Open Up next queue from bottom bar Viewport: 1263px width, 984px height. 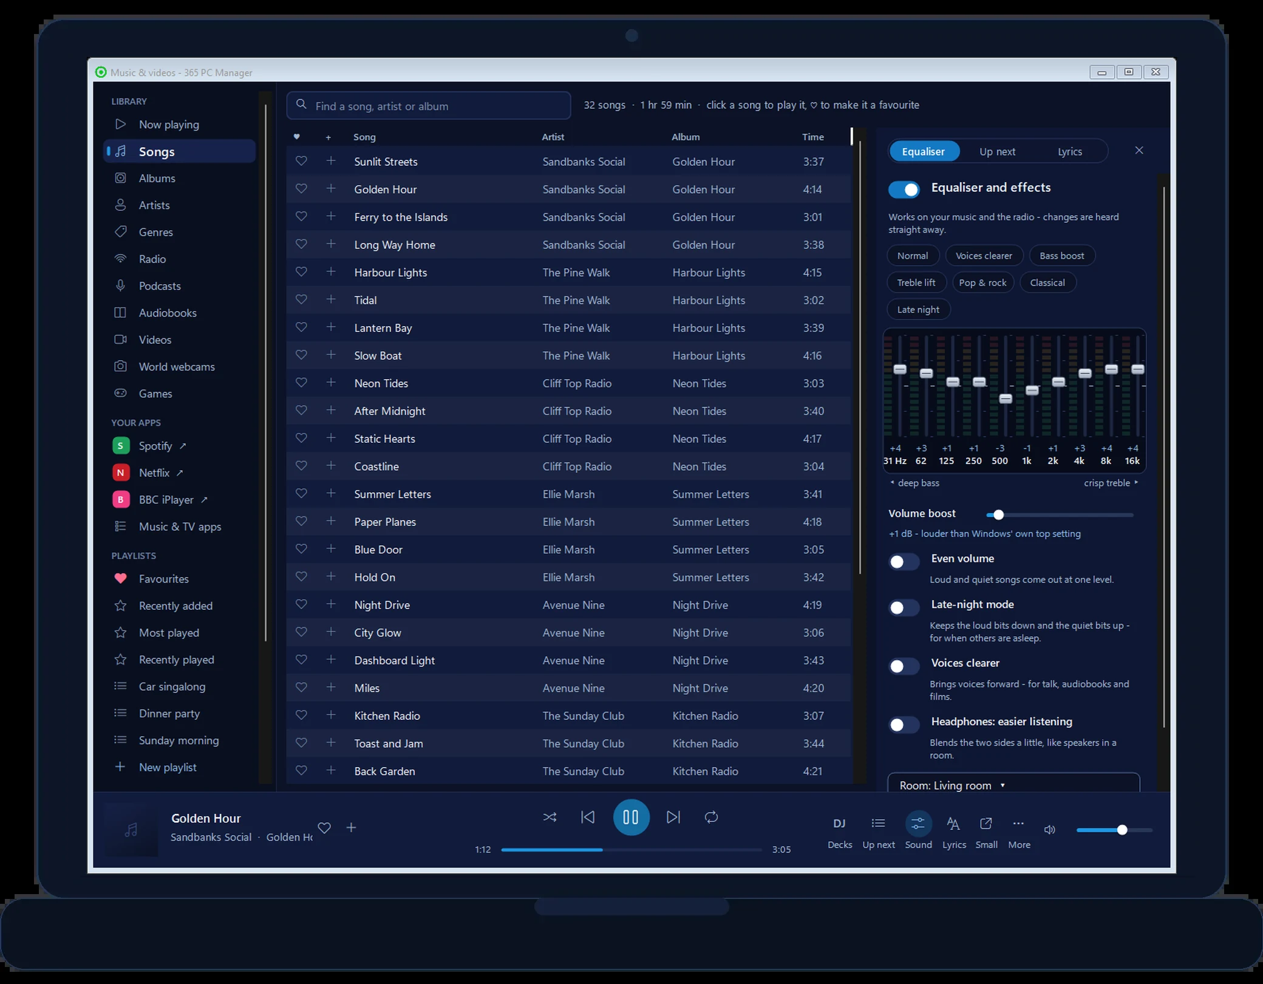879,833
